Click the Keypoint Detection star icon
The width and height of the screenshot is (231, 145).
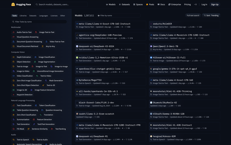(14, 95)
